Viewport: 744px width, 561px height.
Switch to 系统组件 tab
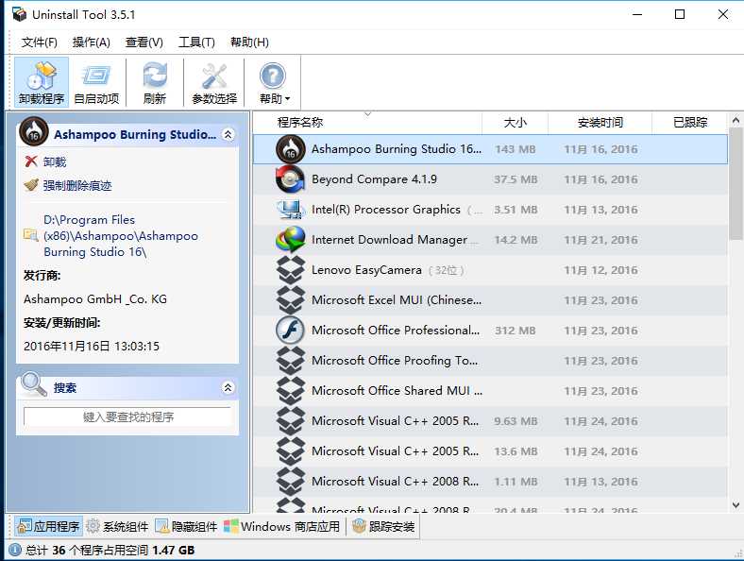pyautogui.click(x=117, y=526)
